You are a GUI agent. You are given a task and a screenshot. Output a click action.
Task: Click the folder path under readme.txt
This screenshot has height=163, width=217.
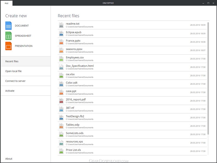click(79, 27)
